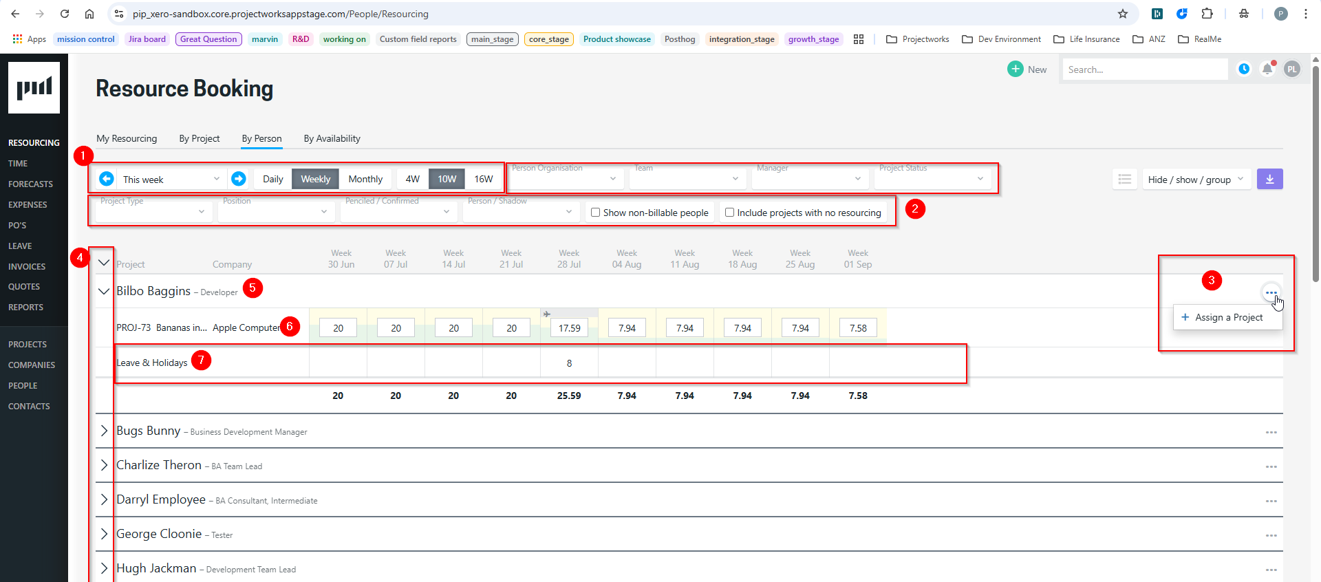Click the Search input field

1143,69
